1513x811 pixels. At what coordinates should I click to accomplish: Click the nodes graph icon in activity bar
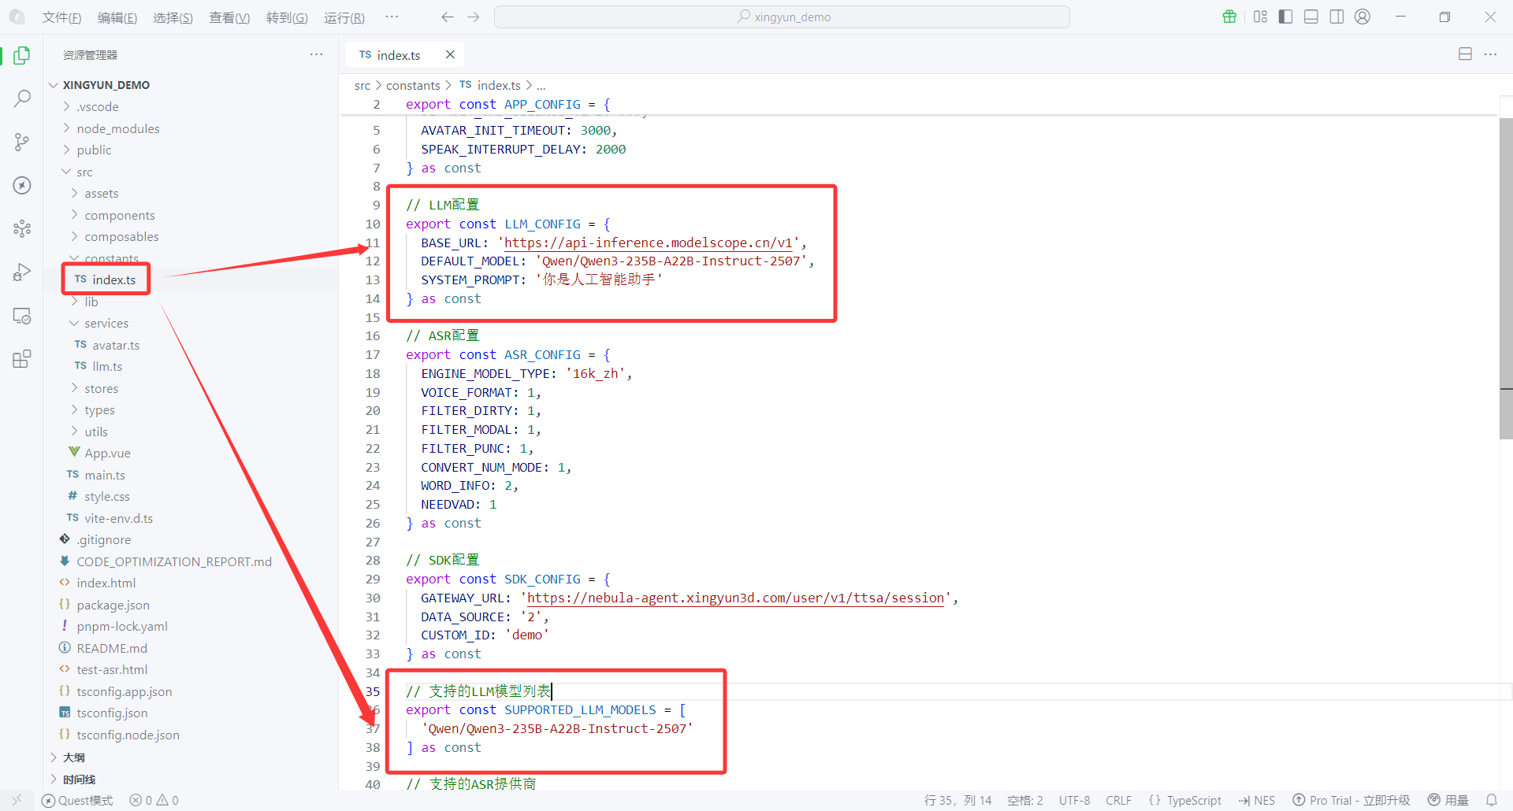(x=22, y=228)
